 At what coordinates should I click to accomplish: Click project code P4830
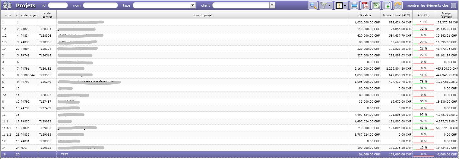tap(25, 42)
